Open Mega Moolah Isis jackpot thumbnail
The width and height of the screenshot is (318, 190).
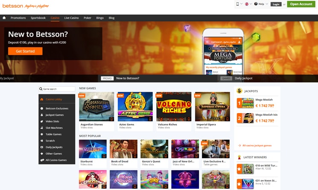245,118
